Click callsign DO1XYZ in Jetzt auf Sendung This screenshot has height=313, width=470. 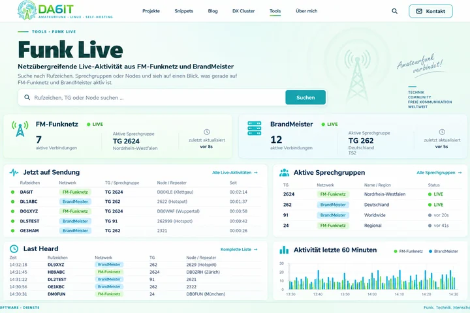[29, 211]
